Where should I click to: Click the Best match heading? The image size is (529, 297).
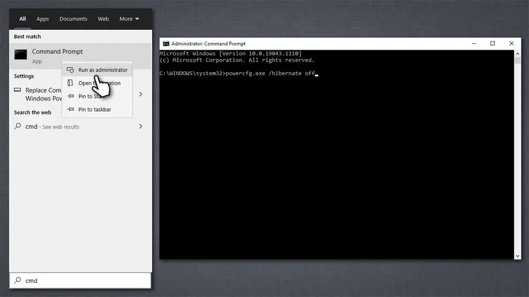tap(27, 36)
